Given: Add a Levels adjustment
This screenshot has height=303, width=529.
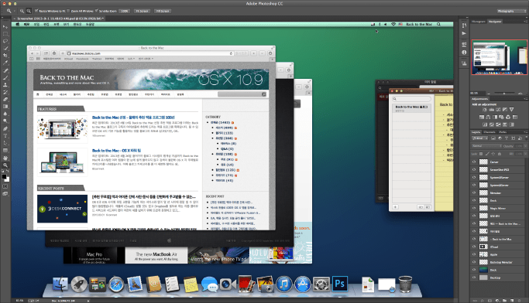Looking at the screenshot, I should click(x=492, y=110).
